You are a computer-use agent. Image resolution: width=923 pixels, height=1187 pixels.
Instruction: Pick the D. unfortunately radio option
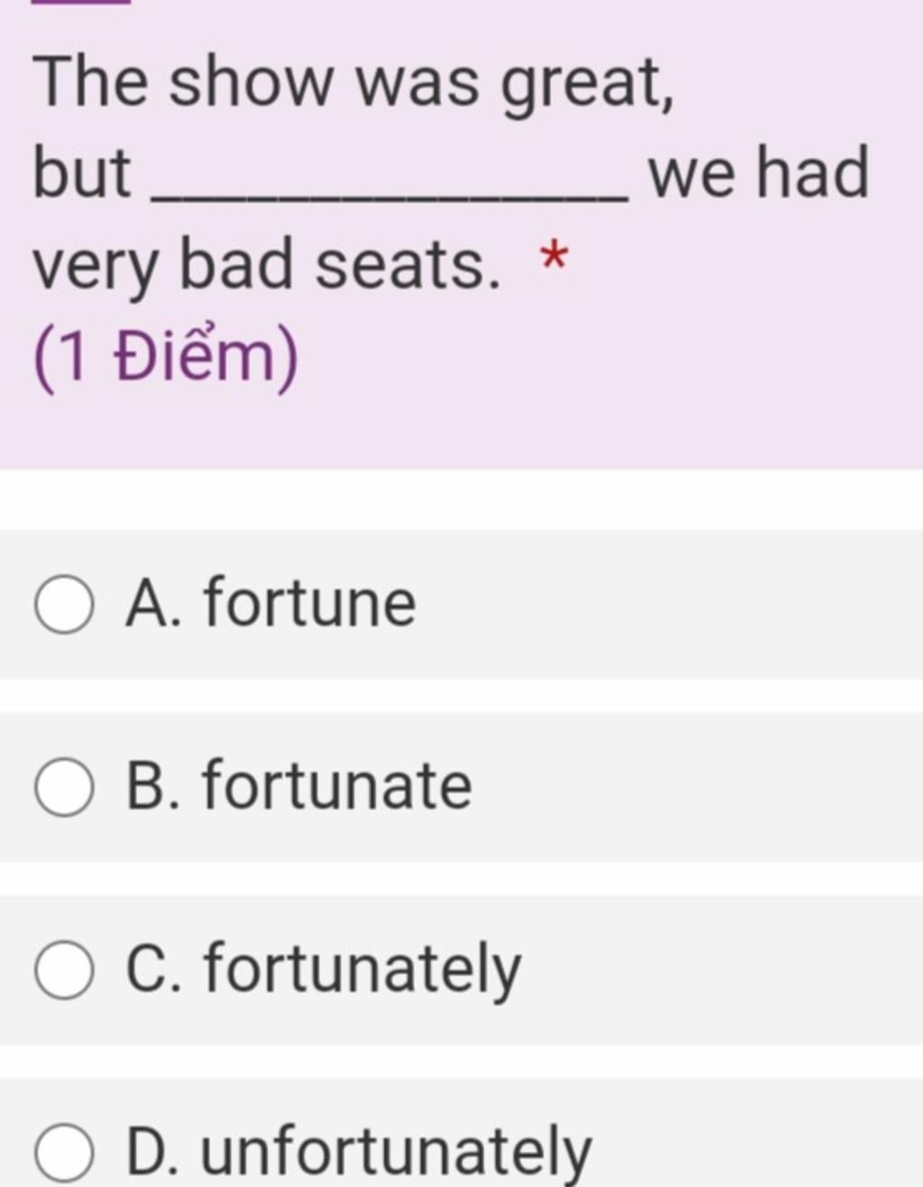pyautogui.click(x=63, y=1153)
